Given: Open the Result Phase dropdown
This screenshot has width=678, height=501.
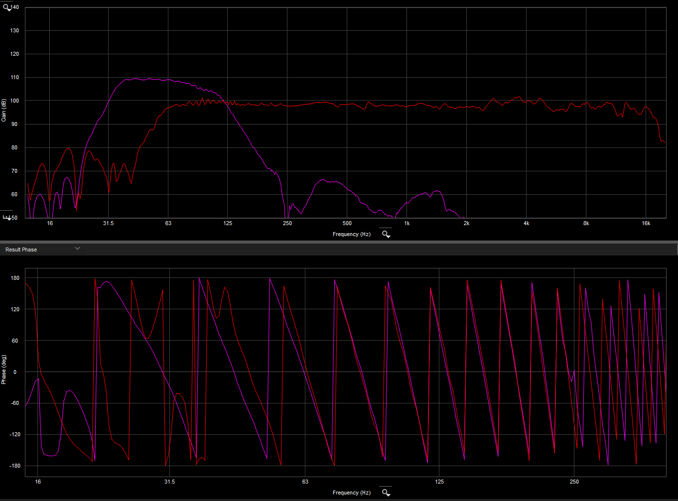Looking at the screenshot, I should (x=42, y=249).
